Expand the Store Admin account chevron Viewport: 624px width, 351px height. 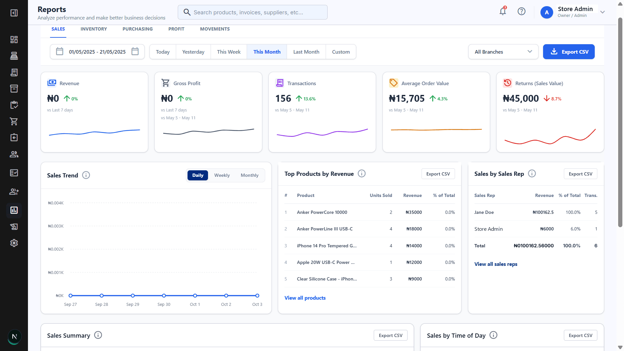click(603, 12)
